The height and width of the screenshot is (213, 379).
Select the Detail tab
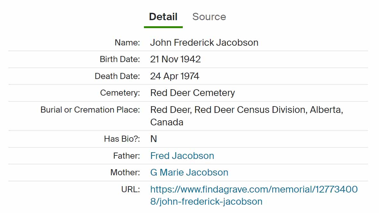(163, 17)
